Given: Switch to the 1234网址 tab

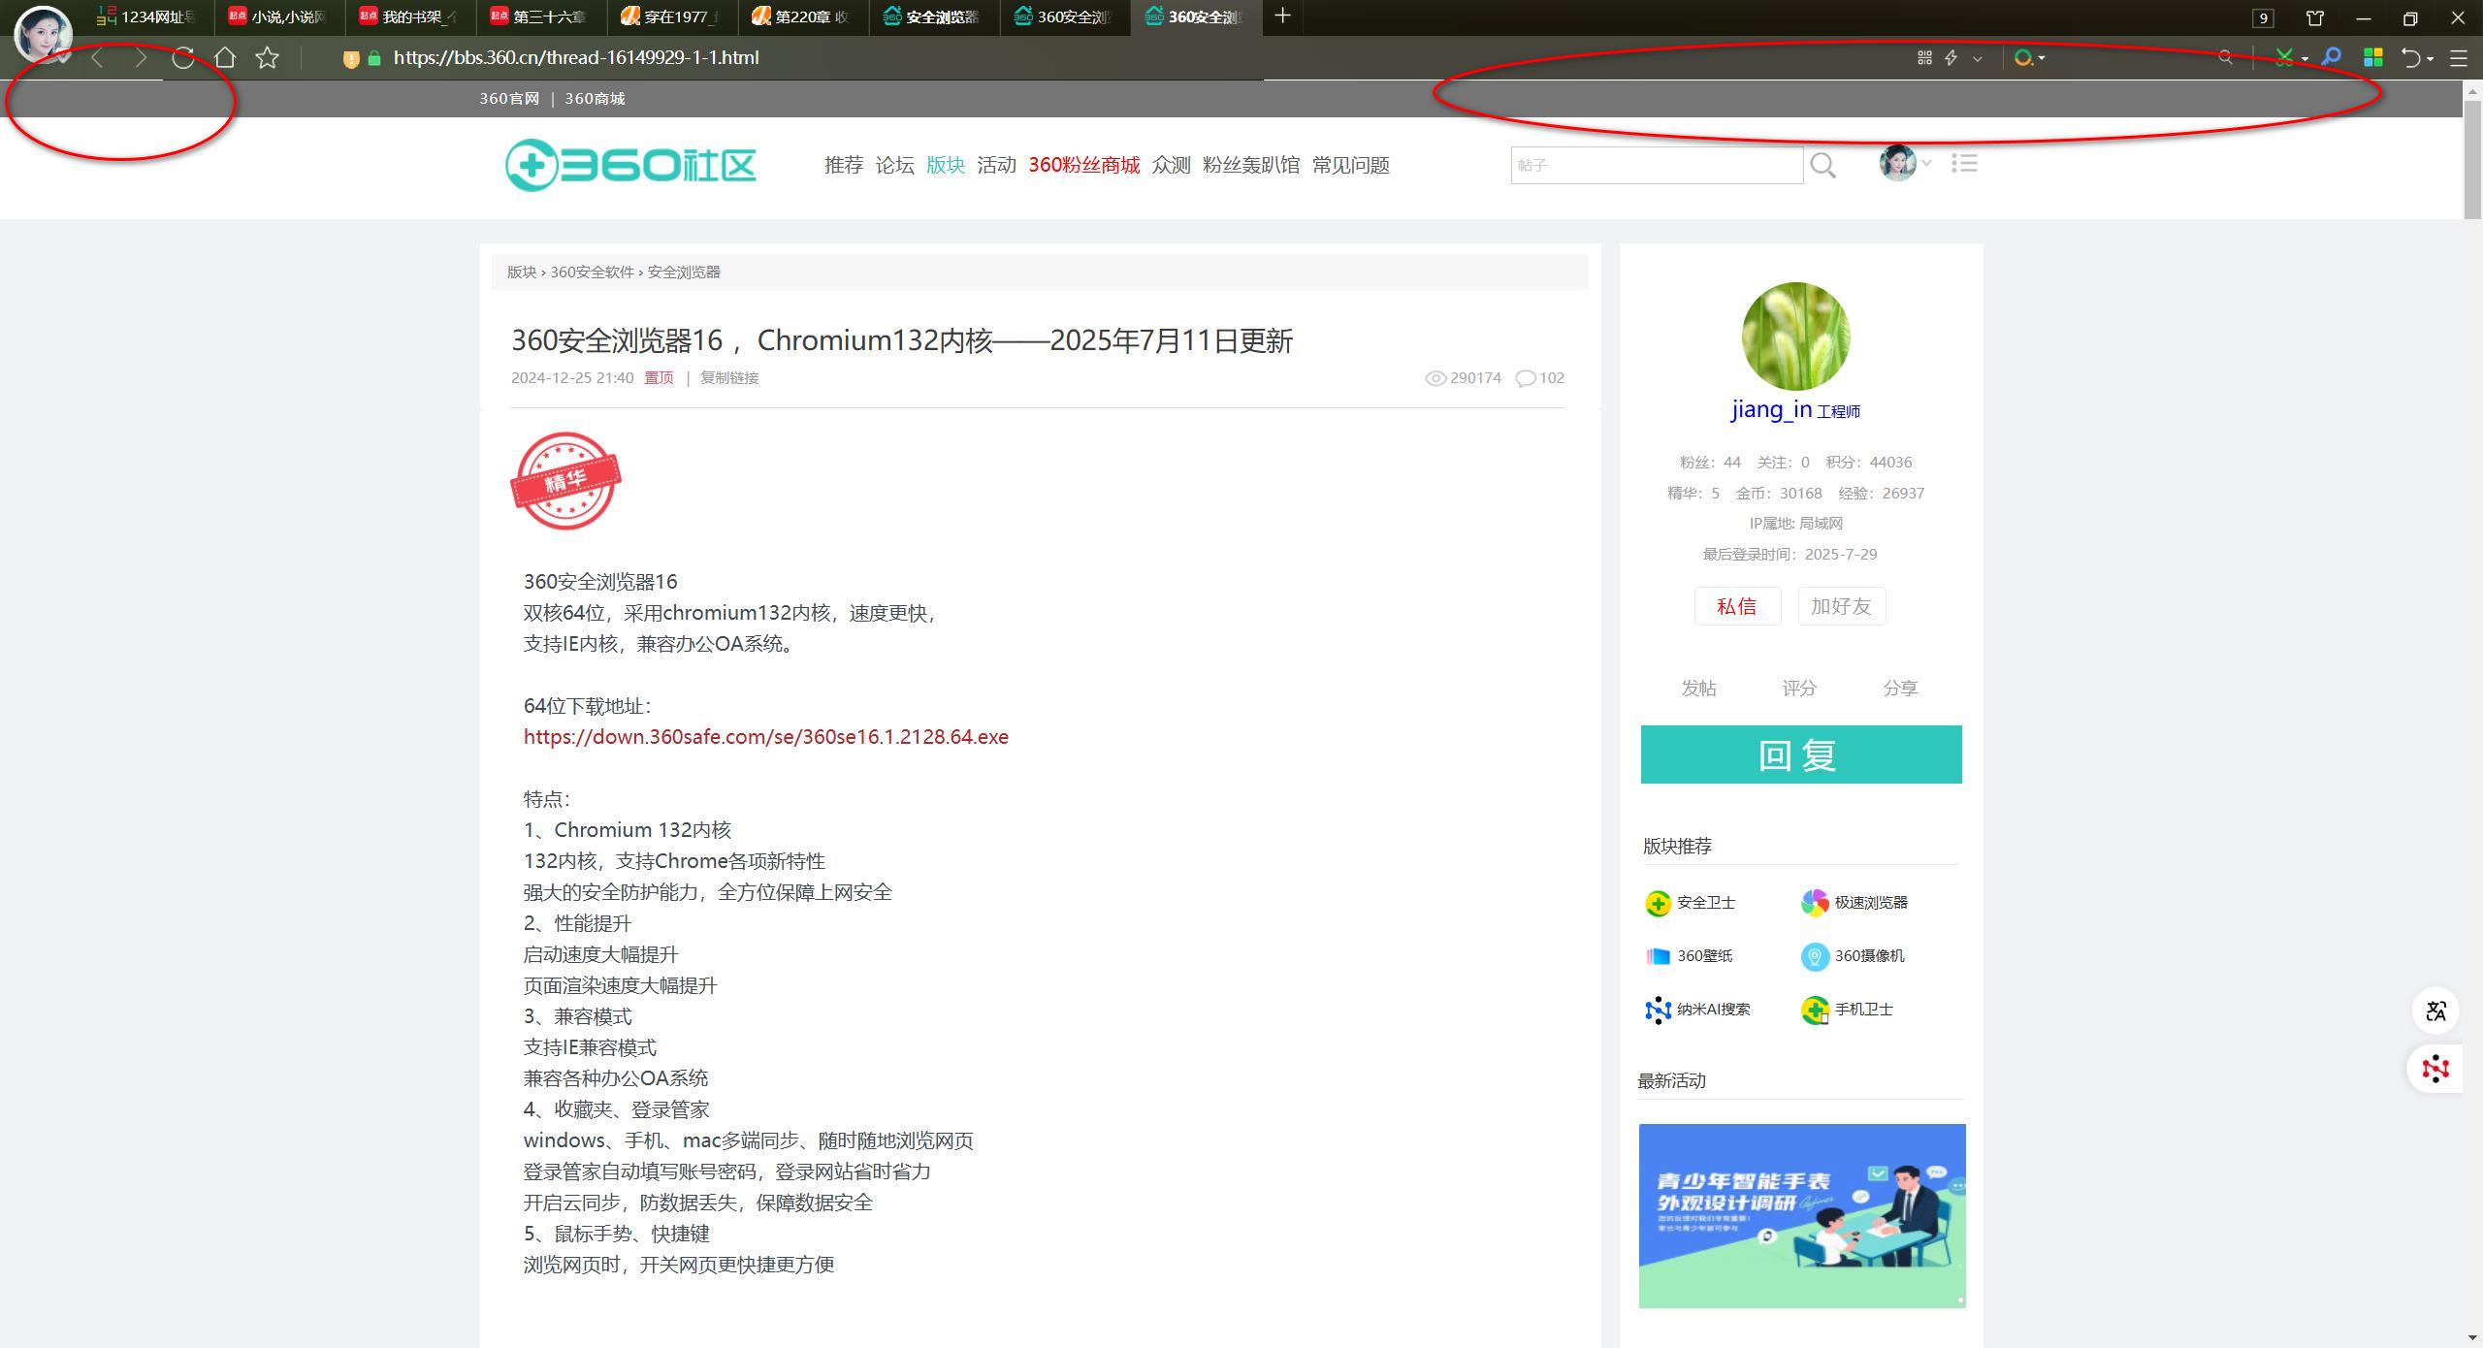Looking at the screenshot, I should [148, 17].
